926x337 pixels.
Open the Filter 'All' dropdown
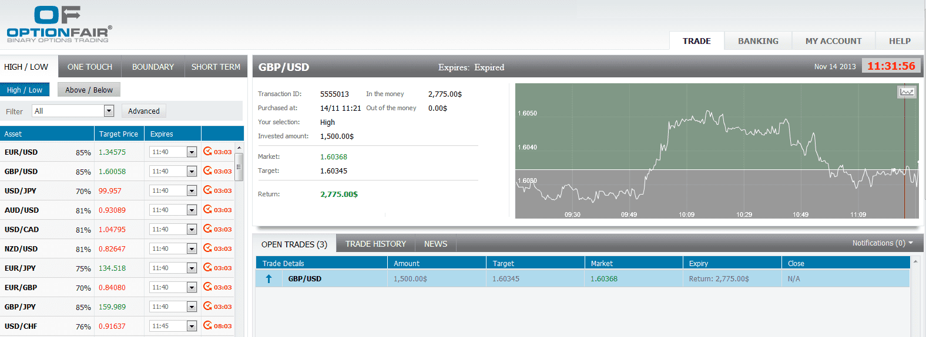(108, 111)
